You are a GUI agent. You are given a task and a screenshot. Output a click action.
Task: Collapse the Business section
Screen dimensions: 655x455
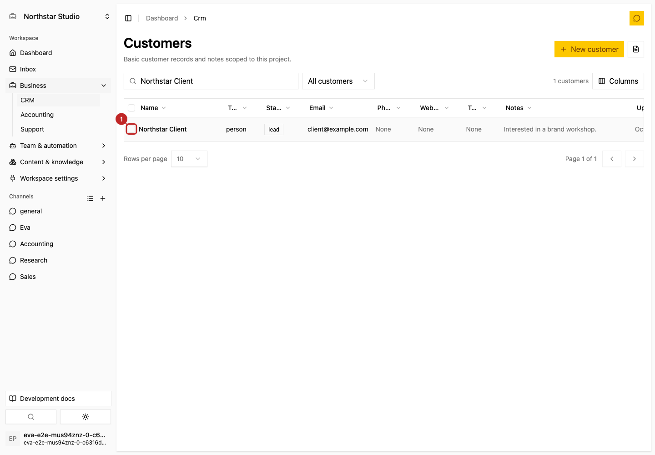pyautogui.click(x=58, y=86)
